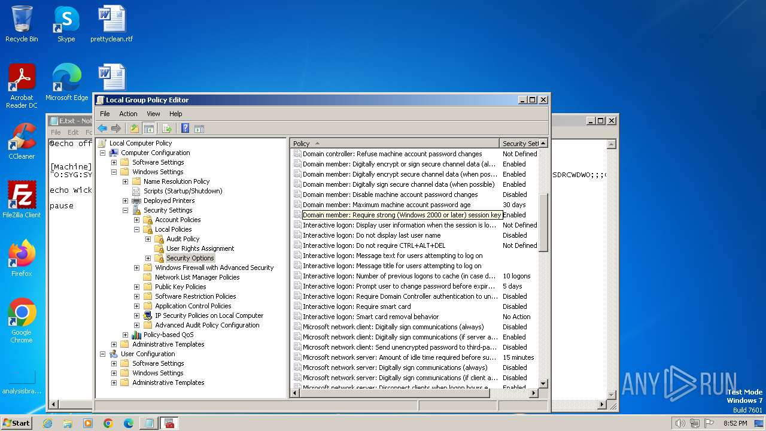
Task: Expand Audit Policy node
Action: tap(148, 239)
